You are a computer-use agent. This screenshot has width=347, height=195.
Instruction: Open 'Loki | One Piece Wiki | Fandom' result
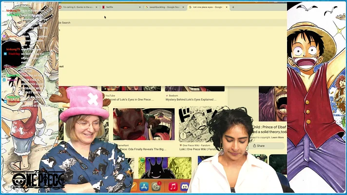point(198,149)
